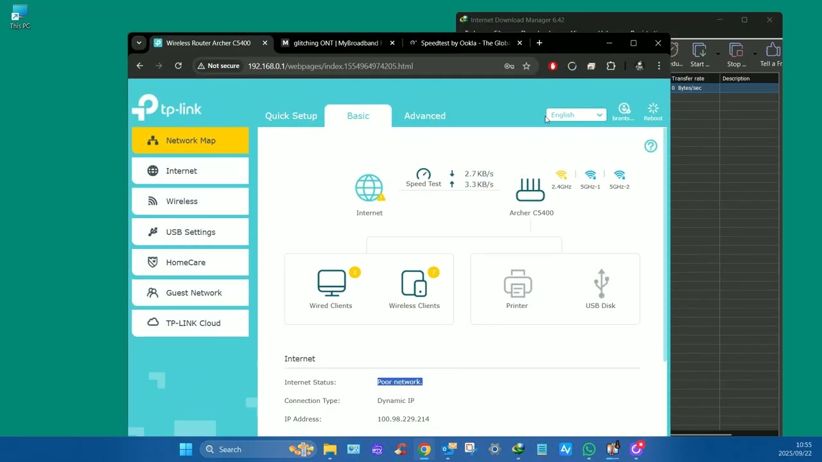Image resolution: width=822 pixels, height=462 pixels.
Task: Click the Transfer rate column header in IDM
Action: pos(695,78)
